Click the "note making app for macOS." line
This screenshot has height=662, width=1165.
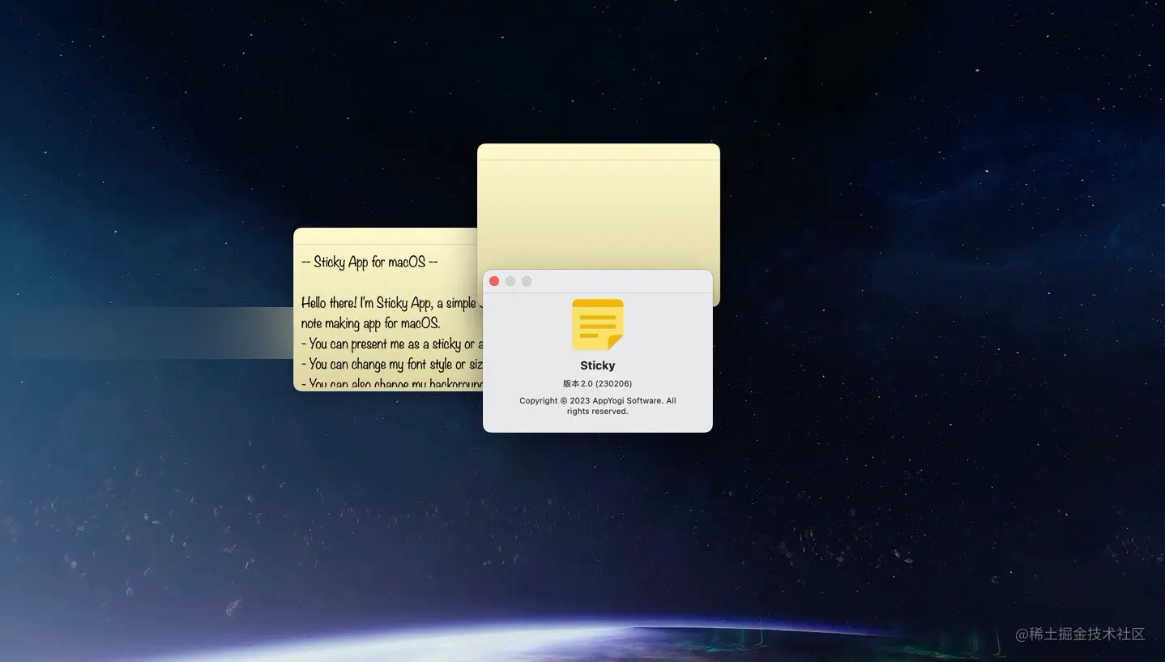(x=370, y=323)
